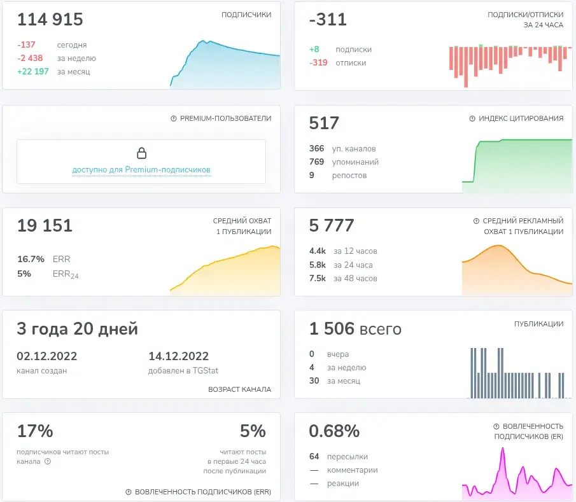Click the ВОЗРАСТ КАНАЛА label
This screenshot has width=576, height=502.
point(239,389)
